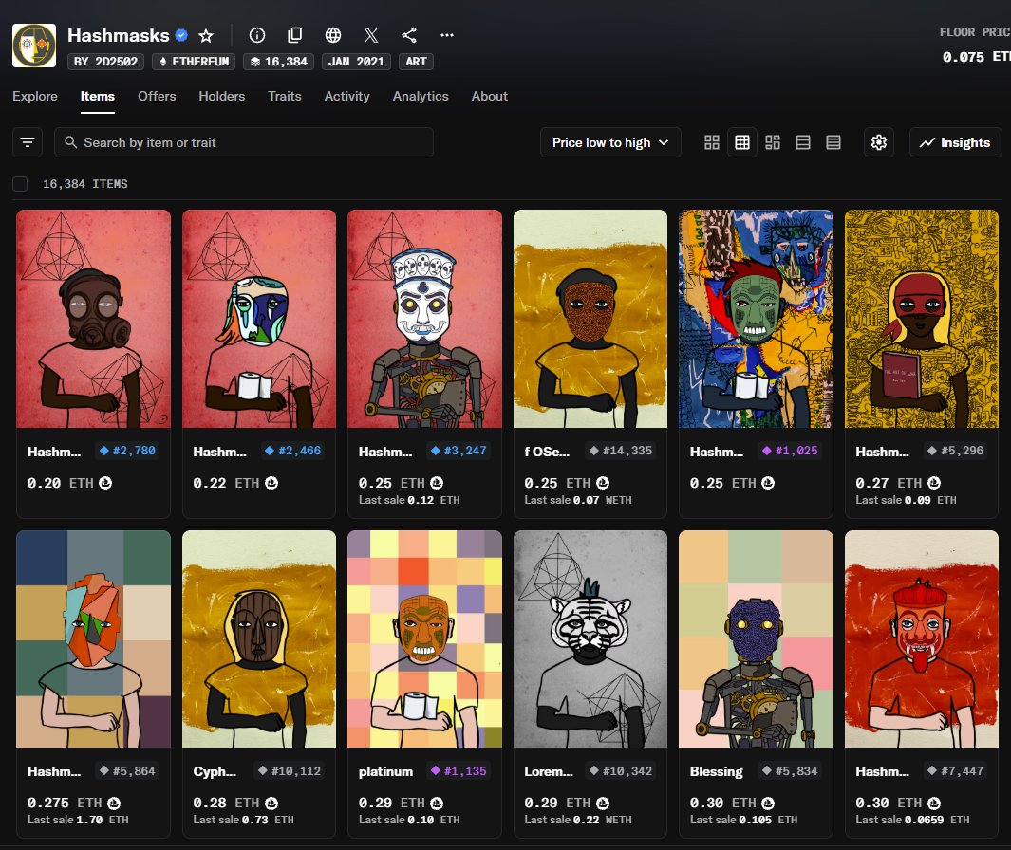
Task: Switch to the large grid view
Action: tap(712, 142)
